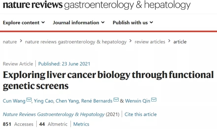Open the mail icon after Wenxin Qin
217x129 pixels.
[154, 100]
